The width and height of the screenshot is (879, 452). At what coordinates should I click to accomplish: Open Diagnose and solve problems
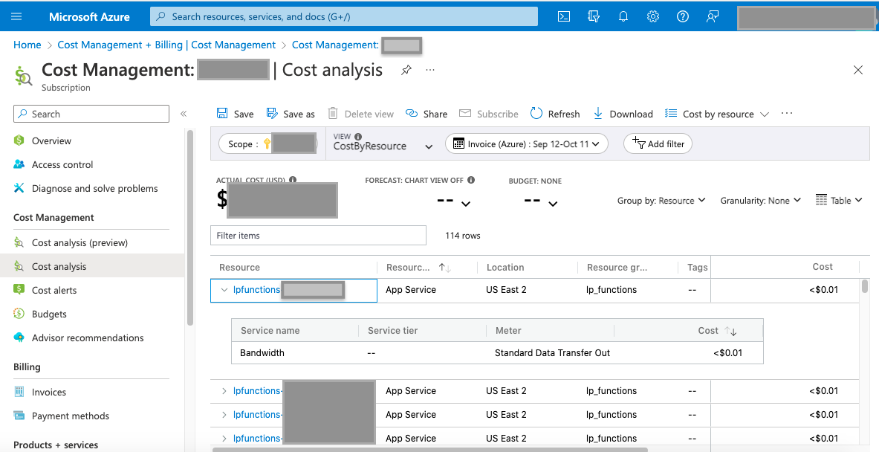(85, 188)
